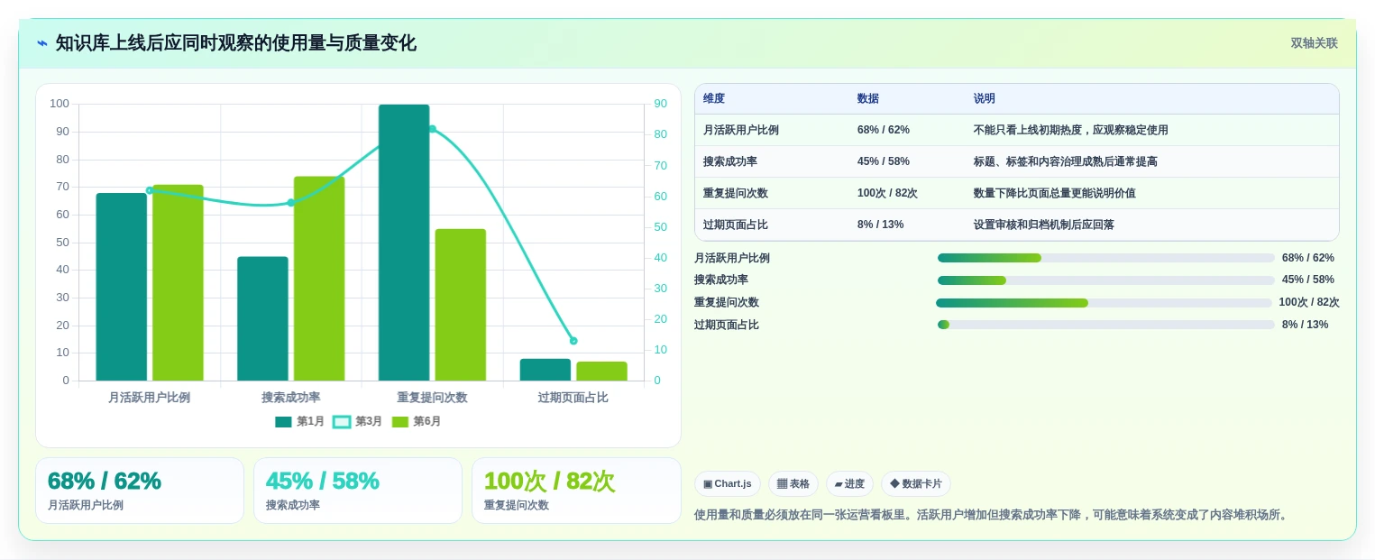Click the 第1月 bar for 月活跃用户比例
Viewport: 1375px width, 560px height.
coord(121,287)
